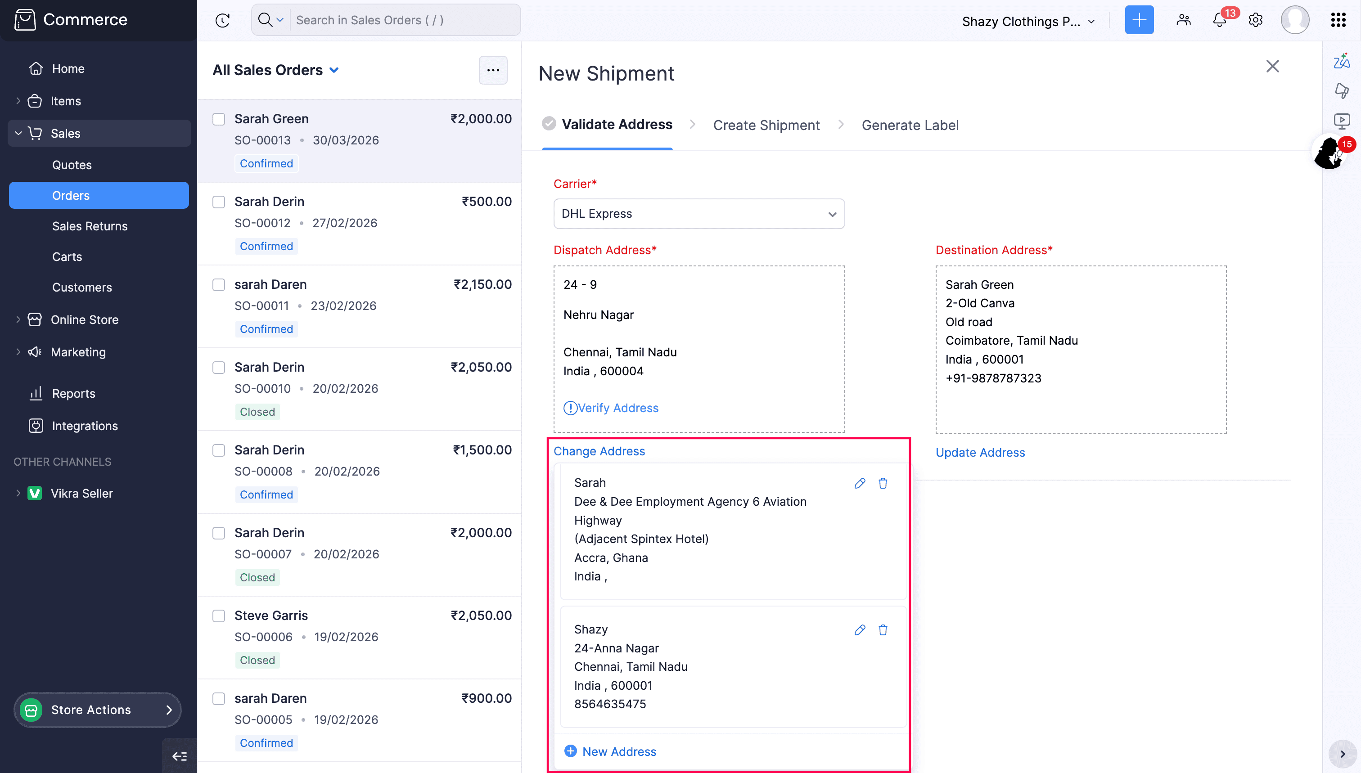
Task: Open the video tutorial icon in right rail
Action: pos(1341,121)
